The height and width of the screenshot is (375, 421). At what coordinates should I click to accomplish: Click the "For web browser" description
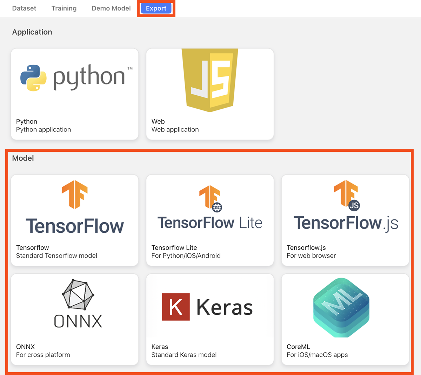[311, 256]
